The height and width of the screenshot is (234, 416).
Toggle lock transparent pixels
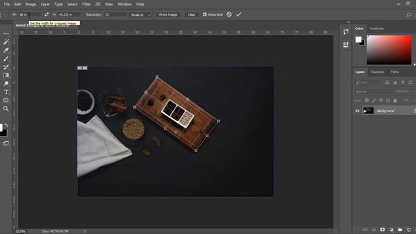(x=367, y=100)
